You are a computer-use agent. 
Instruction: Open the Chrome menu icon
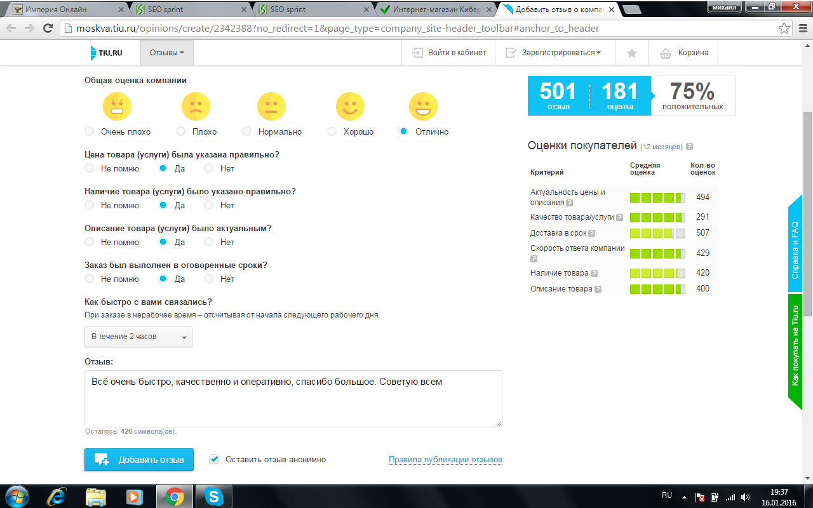point(802,29)
